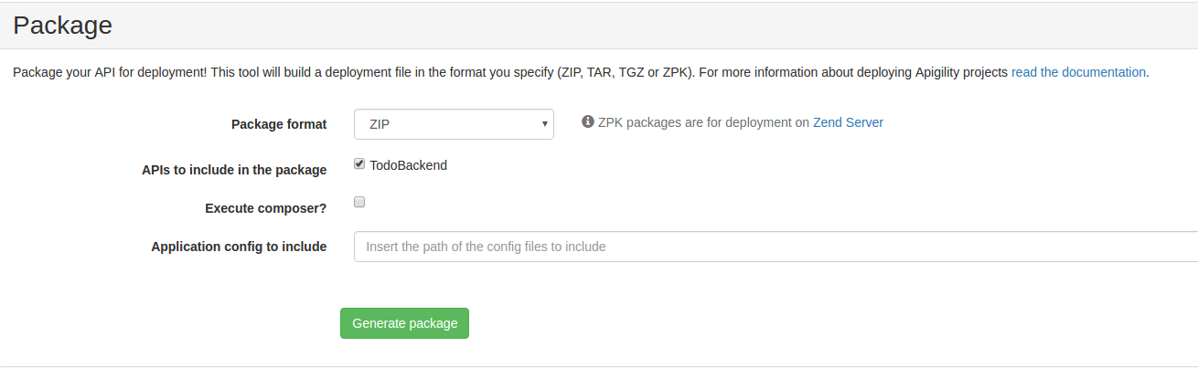Click the Package page heading
This screenshot has height=368, width=1198.
(63, 26)
